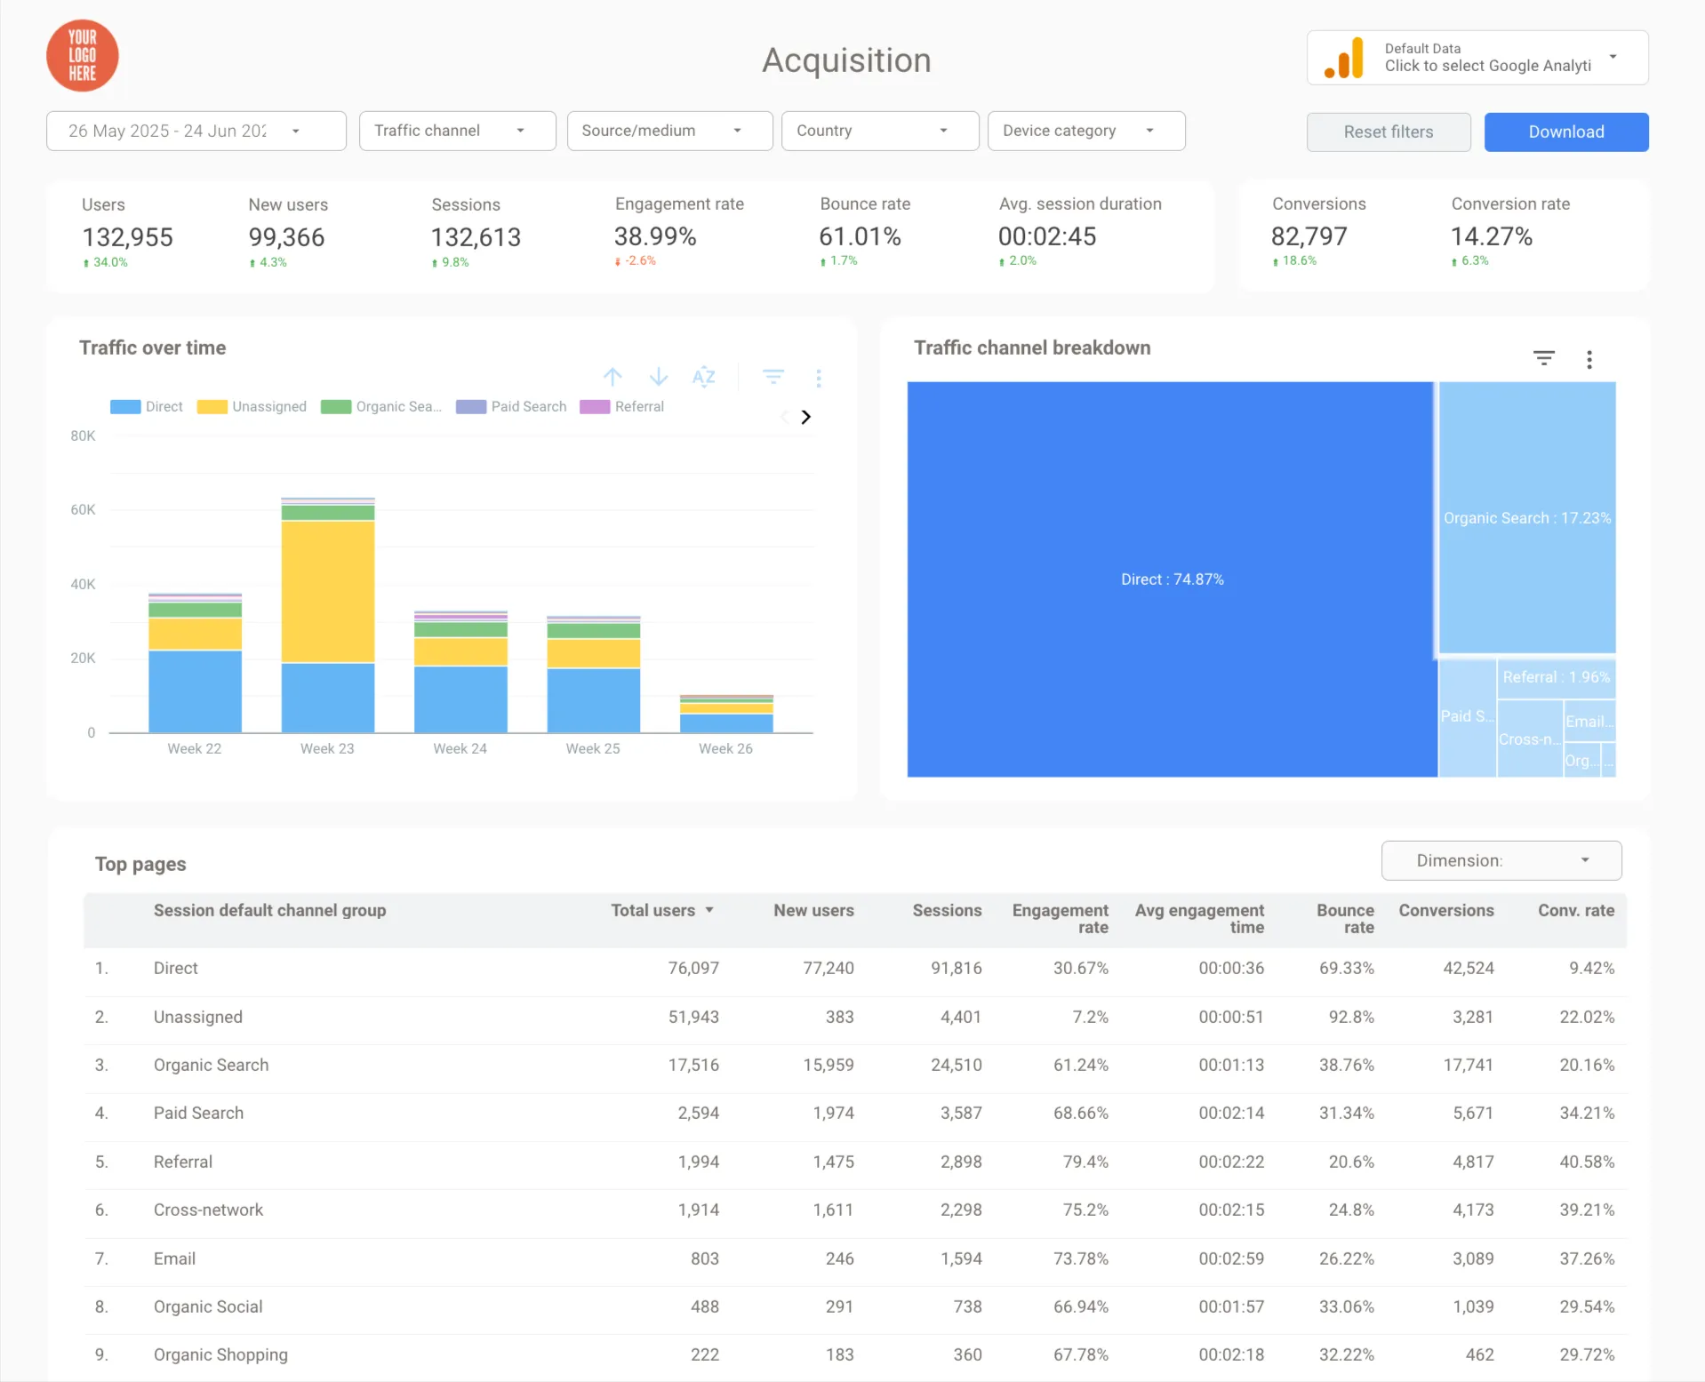Toggle the Unassigned series in legend
The width and height of the screenshot is (1705, 1382).
point(252,406)
